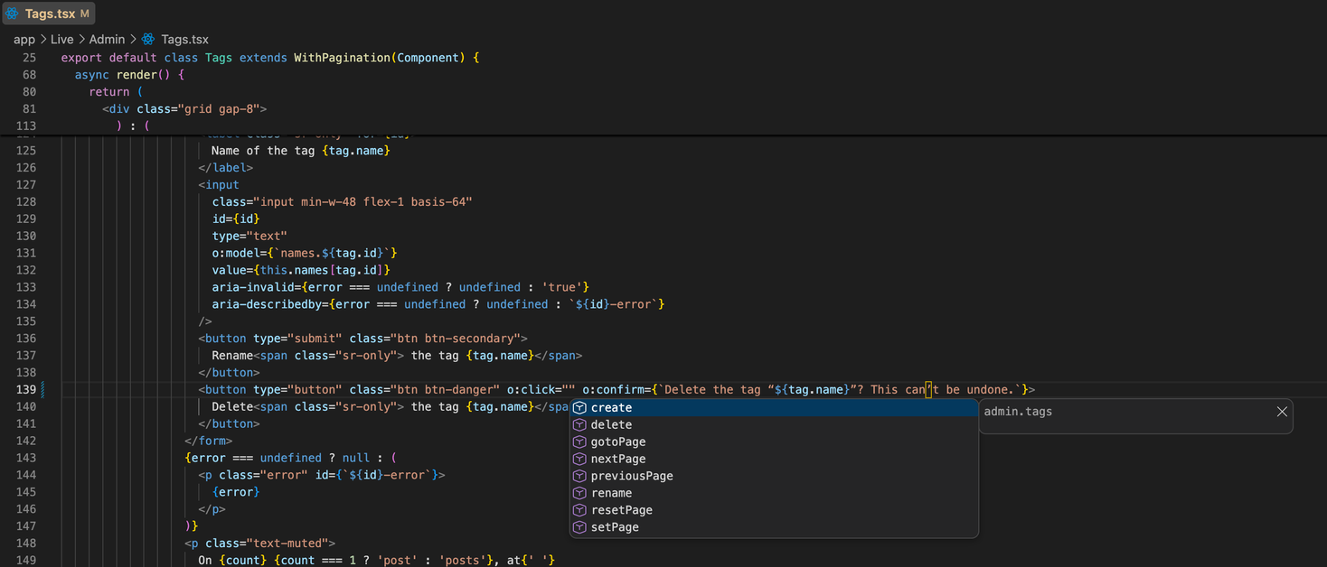Click the React icon on Tags.tsx tab
Screen dimensions: 1327x567
[x=12, y=14]
